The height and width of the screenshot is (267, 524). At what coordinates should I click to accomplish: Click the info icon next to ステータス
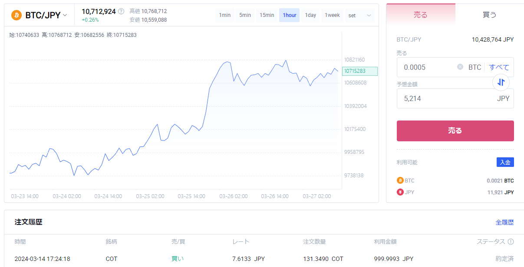[511, 241]
